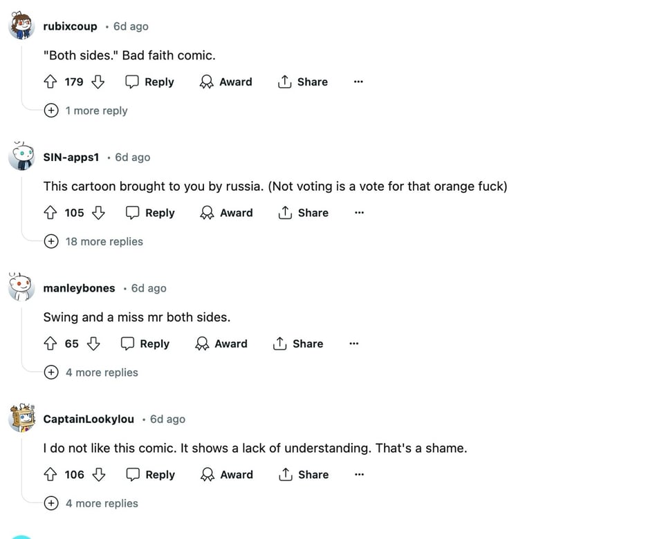
Task: Share the SIN-apps1 comment
Action: tap(303, 213)
